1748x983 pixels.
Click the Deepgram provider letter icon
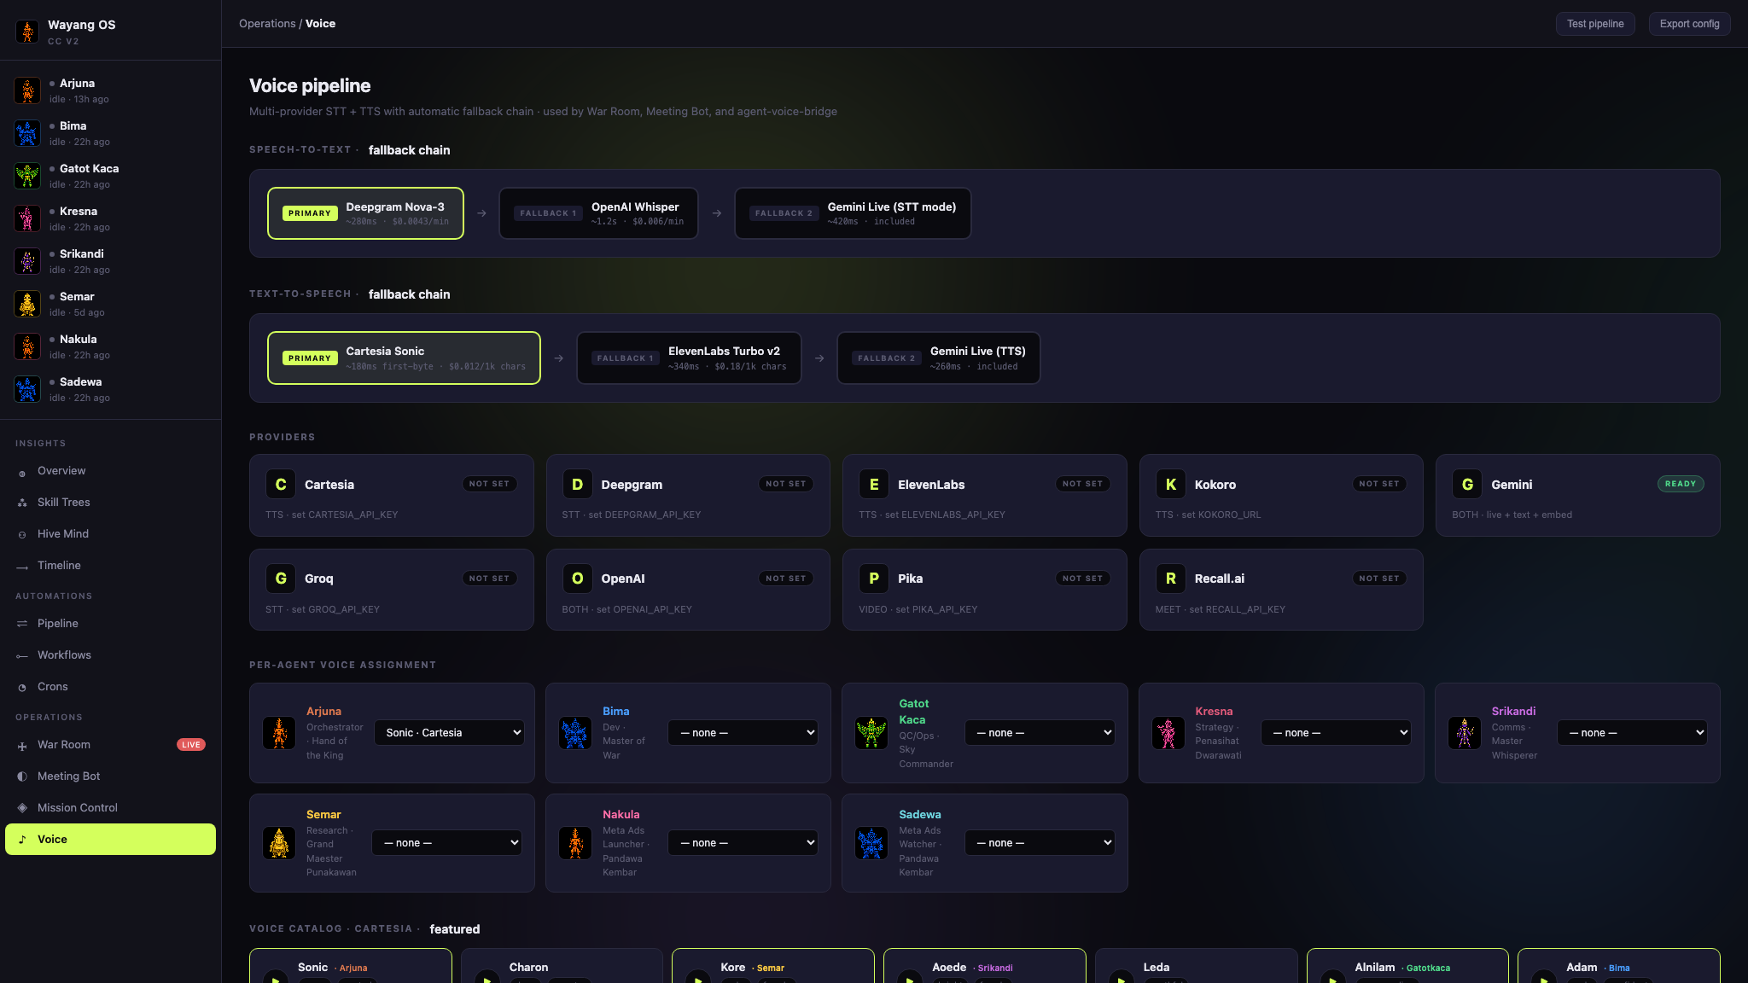tap(577, 485)
